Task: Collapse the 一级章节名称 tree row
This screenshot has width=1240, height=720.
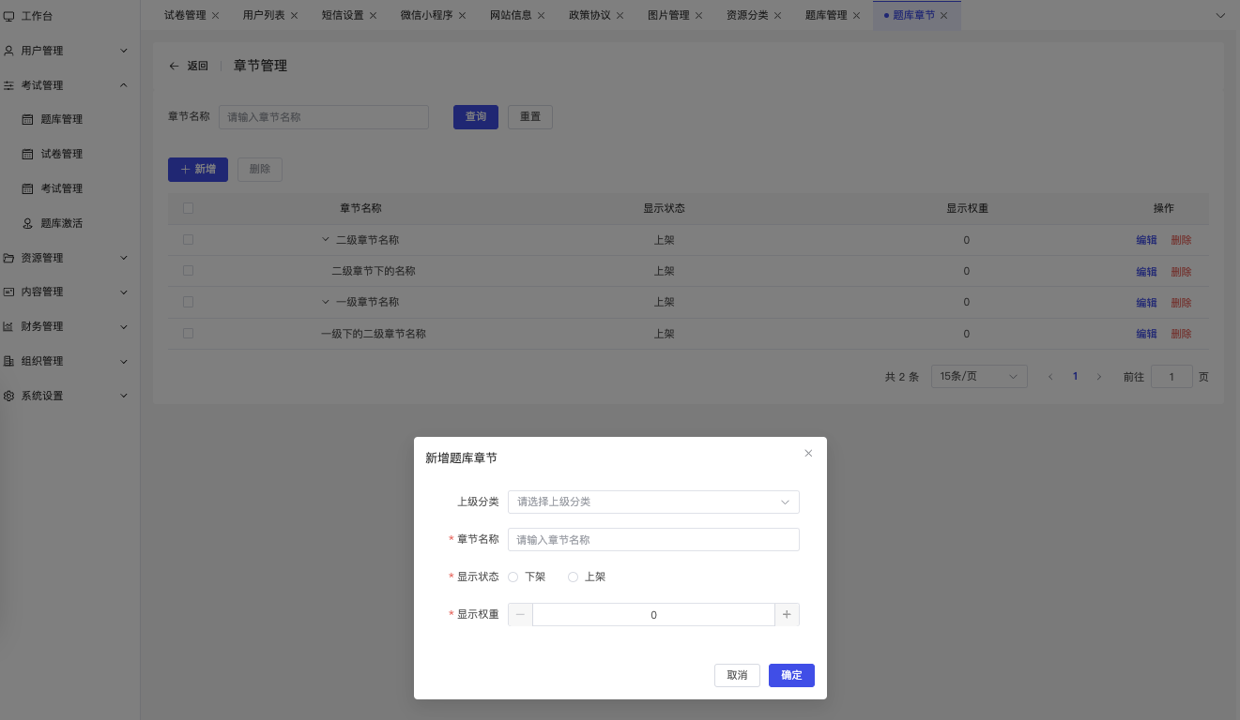Action: coord(326,302)
